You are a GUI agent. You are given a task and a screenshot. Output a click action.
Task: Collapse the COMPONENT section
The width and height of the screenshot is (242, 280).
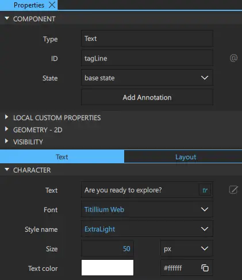click(7, 18)
